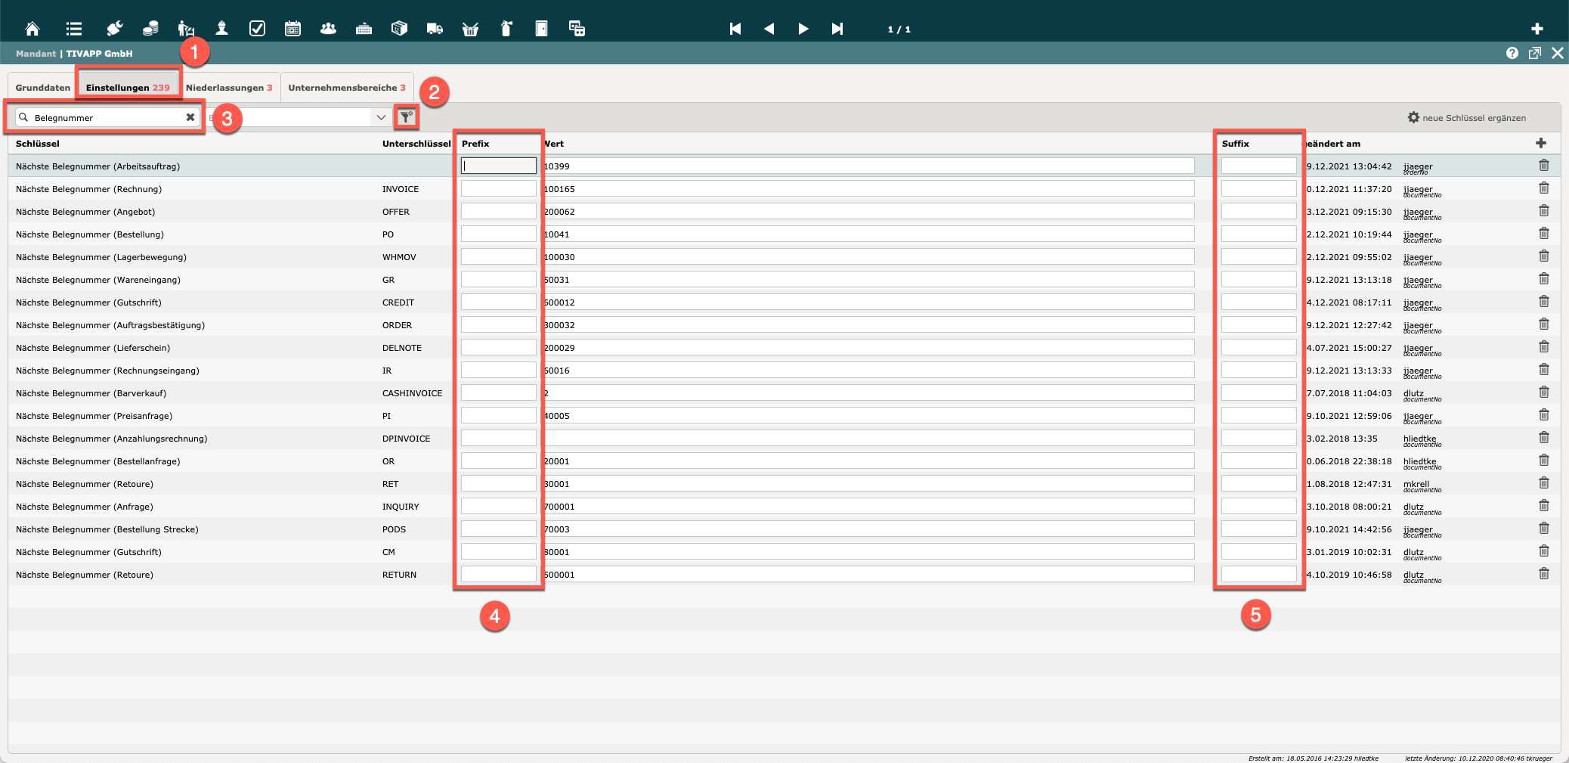This screenshot has width=1569, height=763.
Task: Click the Wert column header
Action: tap(554, 144)
